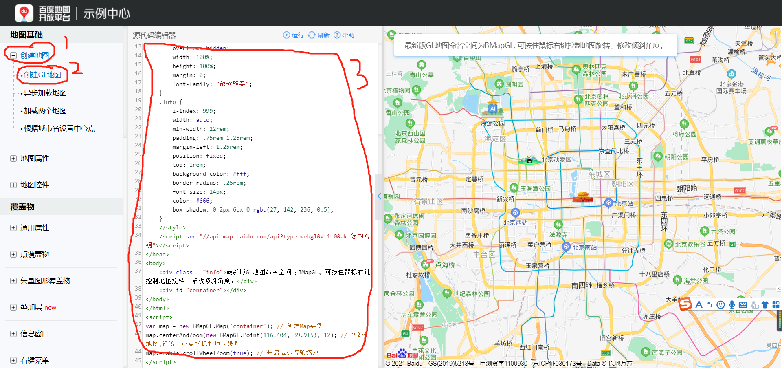The height and width of the screenshot is (368, 782).
Task: Open Sogou toolbox grid icon
Action: (x=776, y=304)
